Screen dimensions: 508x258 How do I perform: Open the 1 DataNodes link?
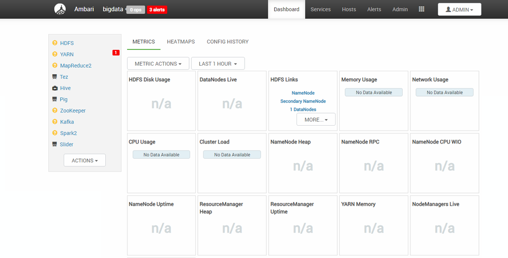click(303, 109)
